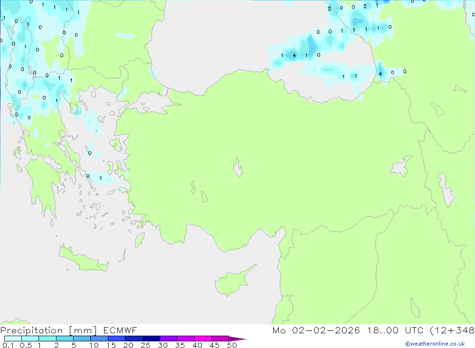
Task: Click the legend scale label '30'
Action: click(x=163, y=345)
